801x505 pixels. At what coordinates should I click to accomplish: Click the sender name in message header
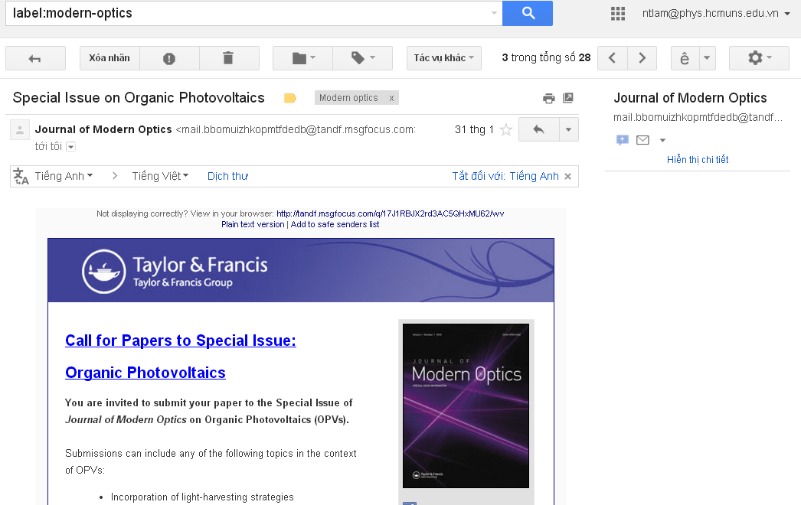point(103,130)
